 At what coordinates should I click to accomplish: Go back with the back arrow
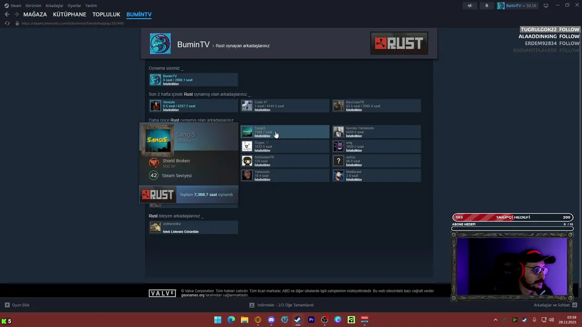tap(7, 15)
